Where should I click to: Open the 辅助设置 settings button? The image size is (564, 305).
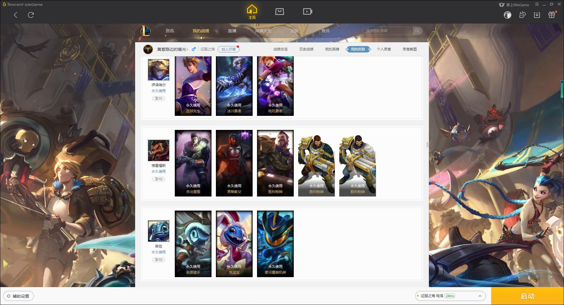point(19,296)
